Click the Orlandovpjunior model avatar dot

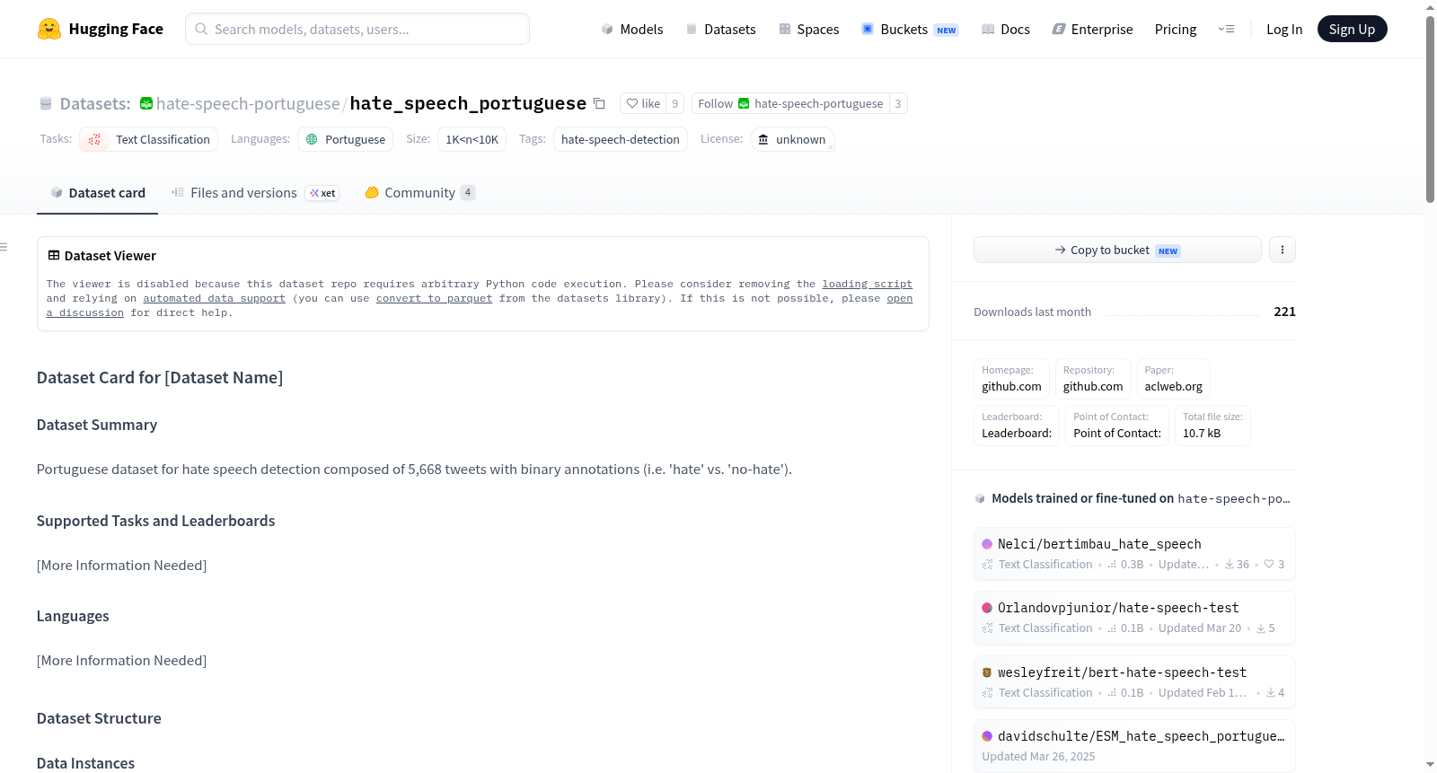(x=987, y=608)
